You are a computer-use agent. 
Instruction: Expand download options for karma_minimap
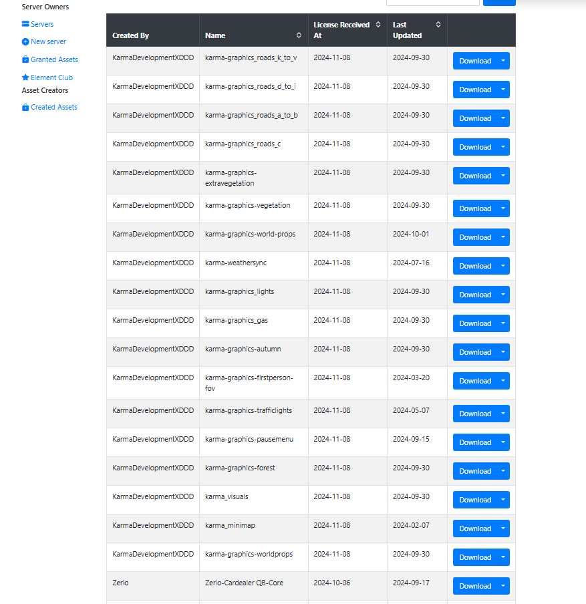[503, 528]
